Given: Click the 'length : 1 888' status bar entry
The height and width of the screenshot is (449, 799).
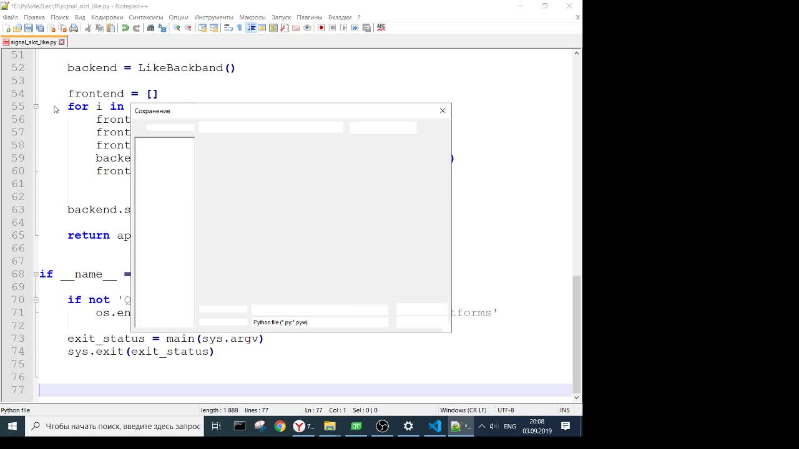Looking at the screenshot, I should point(220,410).
